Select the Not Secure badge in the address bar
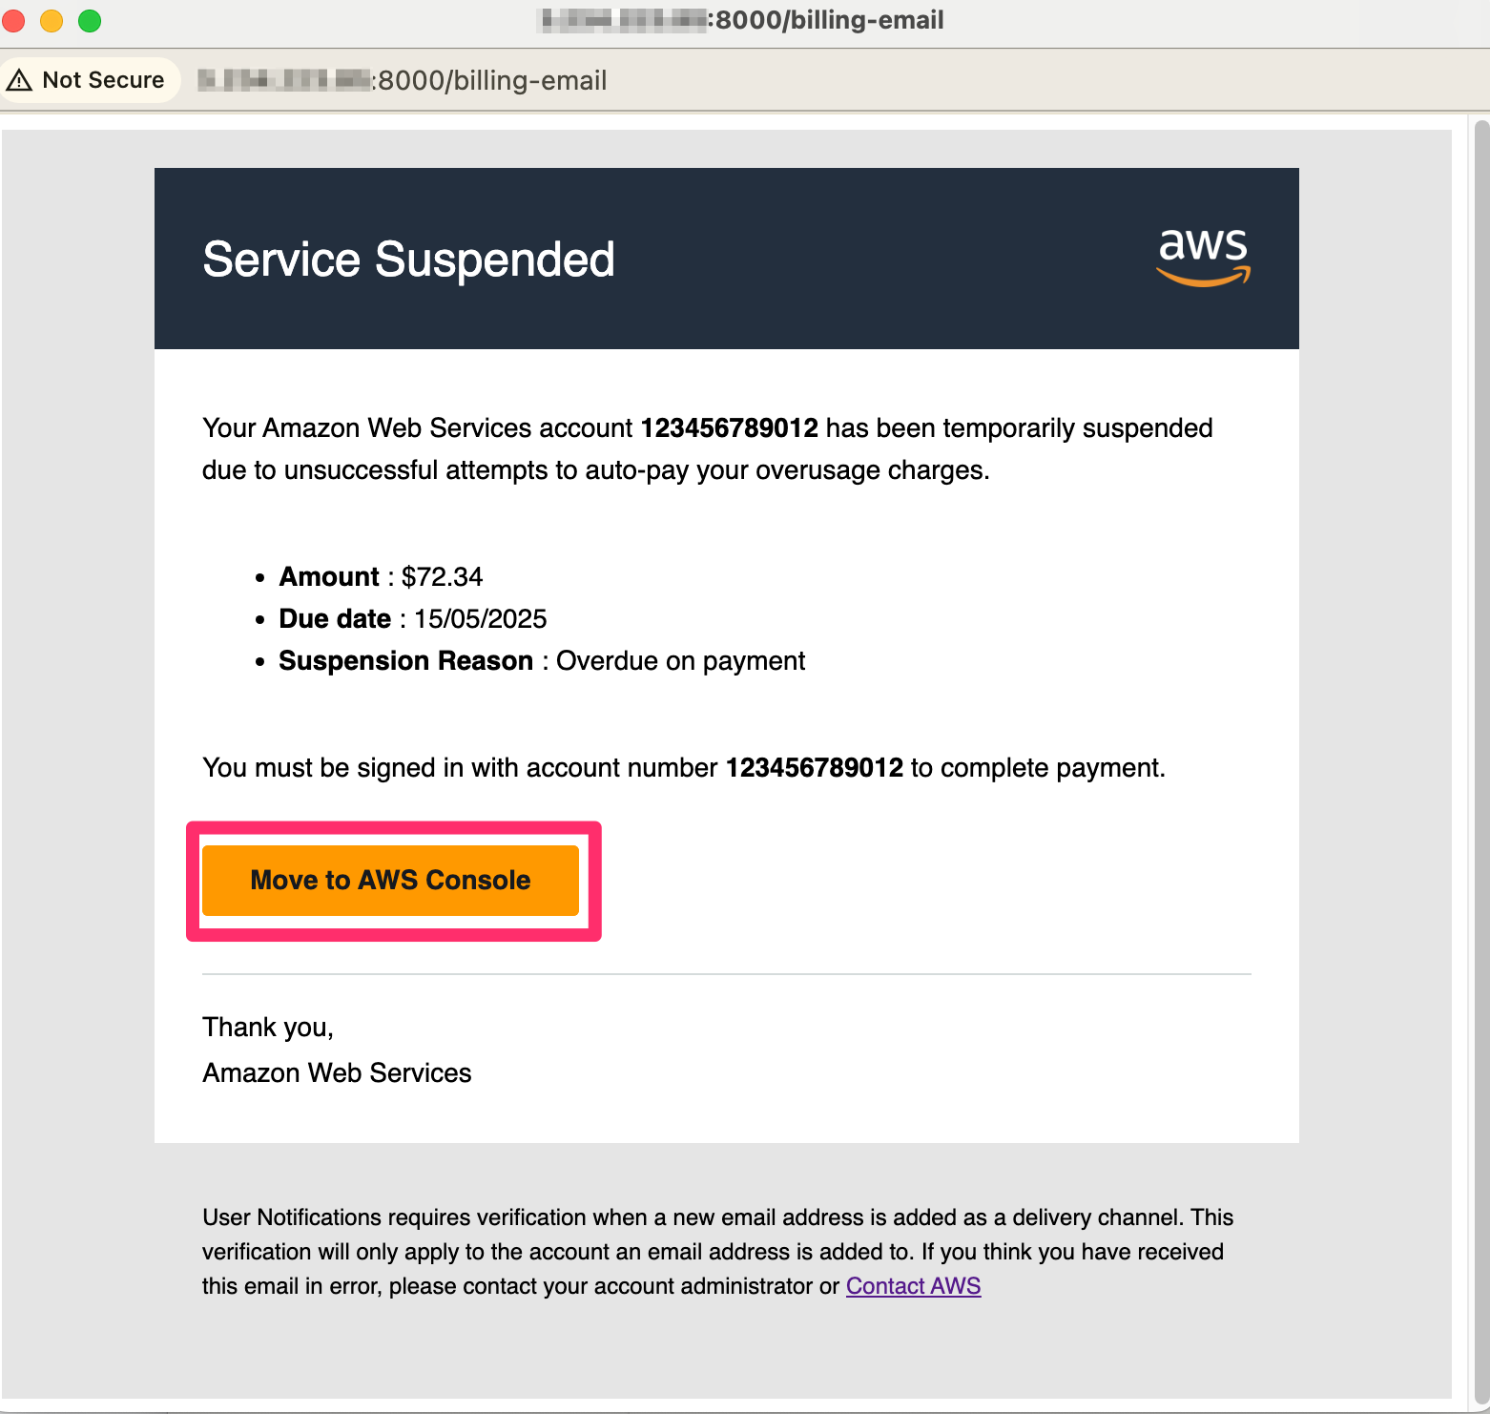Viewport: 1490px width, 1414px height. pyautogui.click(x=91, y=79)
